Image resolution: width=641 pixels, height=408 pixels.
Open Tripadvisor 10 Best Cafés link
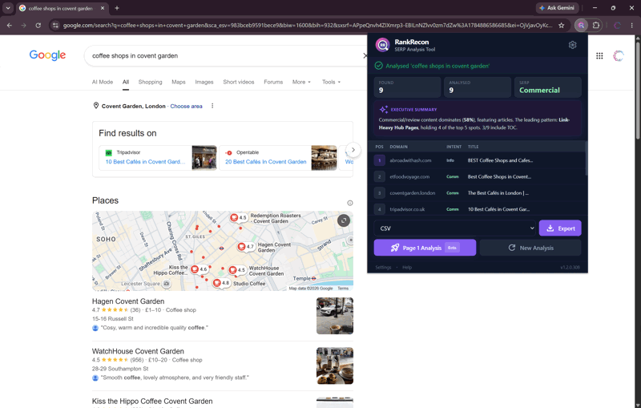(145, 161)
